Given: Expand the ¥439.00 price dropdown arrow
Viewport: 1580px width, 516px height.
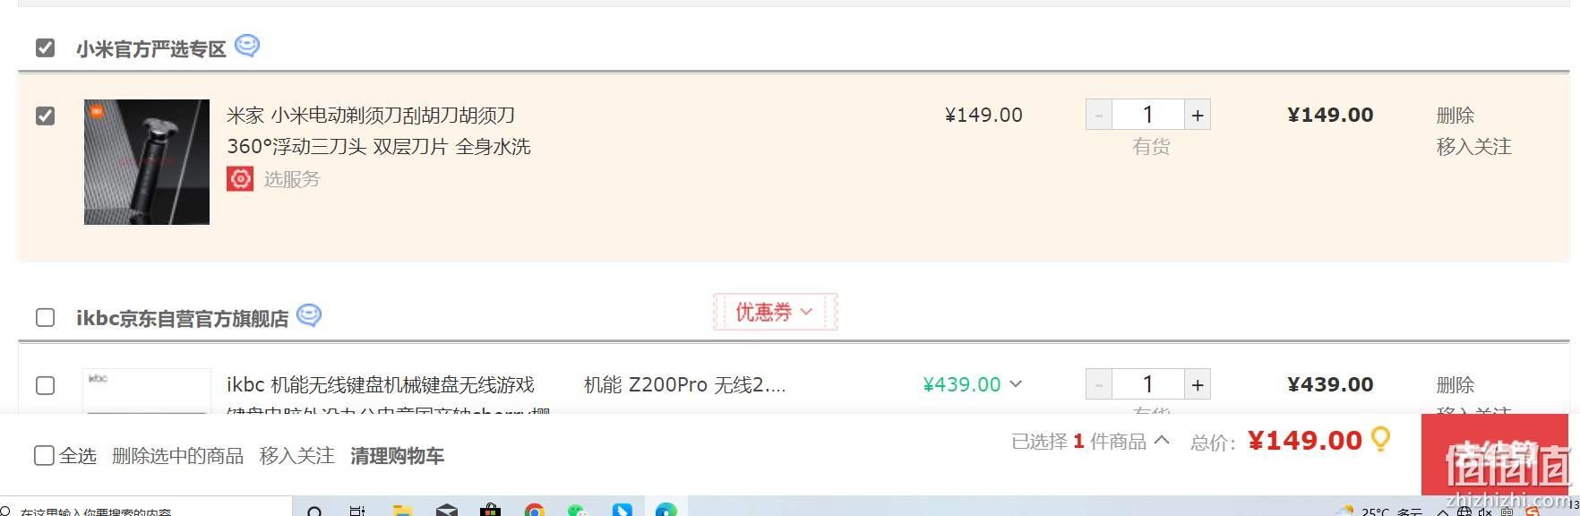Looking at the screenshot, I should point(1016,384).
